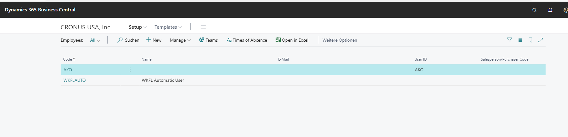Toggle the filter pane funnel icon

point(509,40)
